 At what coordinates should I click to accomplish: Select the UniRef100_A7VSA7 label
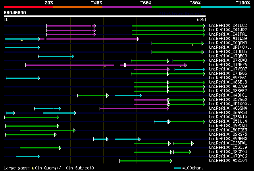(228, 69)
